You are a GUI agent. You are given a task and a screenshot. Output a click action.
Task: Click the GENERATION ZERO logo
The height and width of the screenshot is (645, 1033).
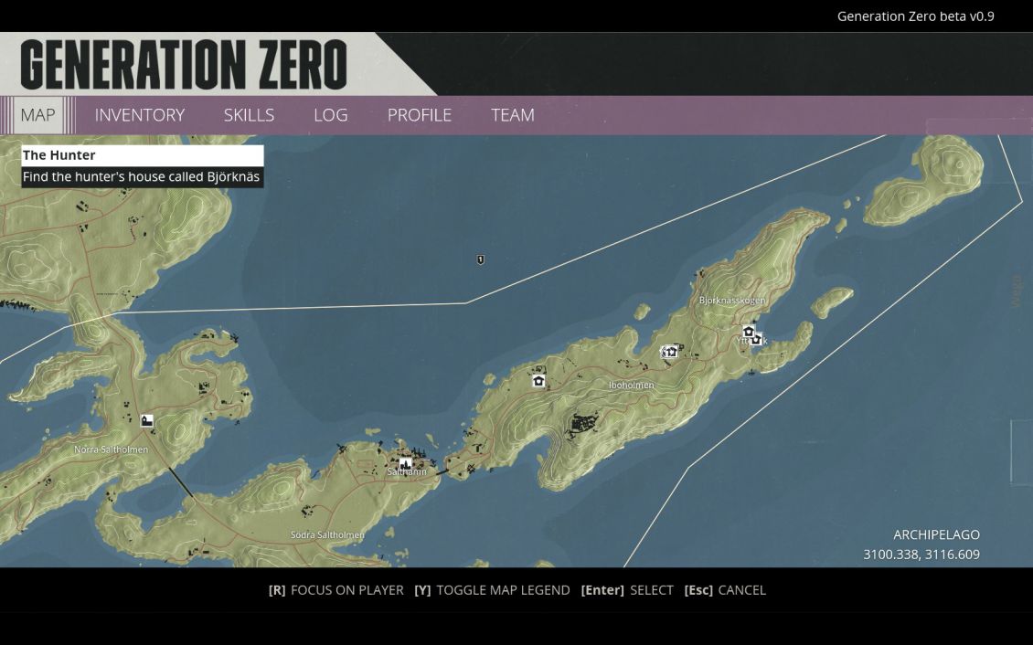click(184, 65)
